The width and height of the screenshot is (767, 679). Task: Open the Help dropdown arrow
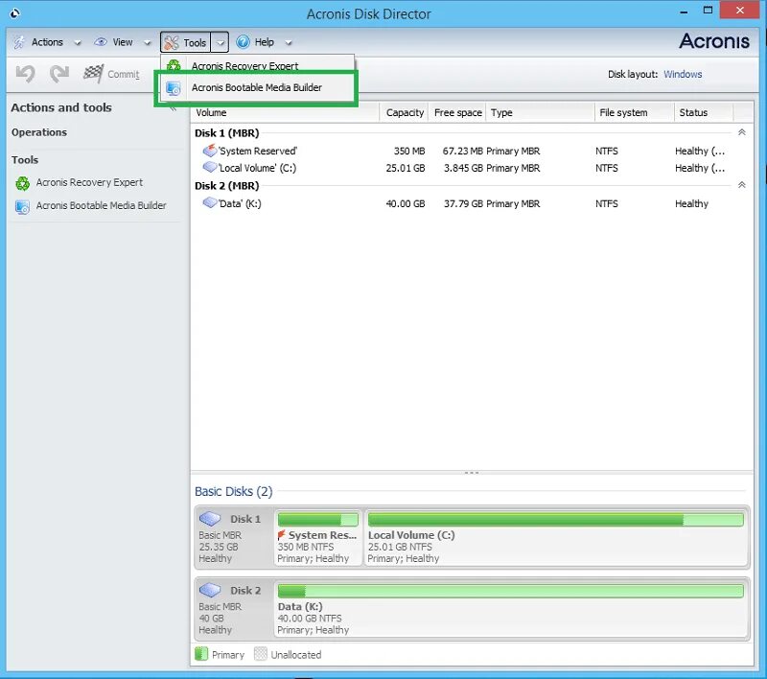[x=289, y=43]
